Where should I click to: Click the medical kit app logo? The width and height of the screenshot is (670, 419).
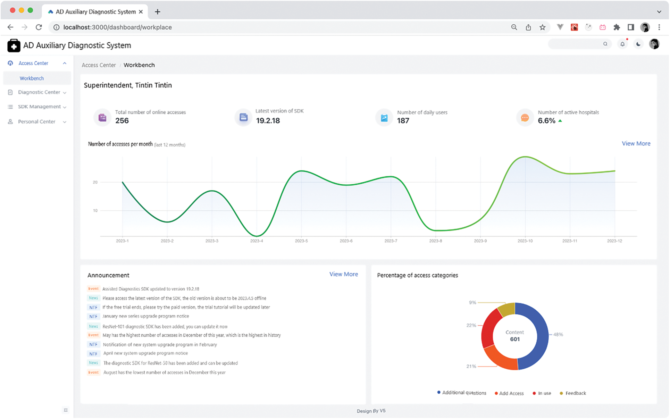click(14, 45)
